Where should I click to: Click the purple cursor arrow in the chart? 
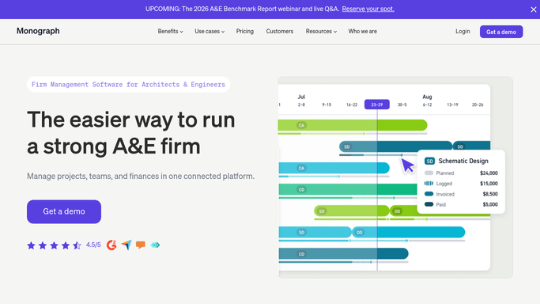(x=408, y=165)
